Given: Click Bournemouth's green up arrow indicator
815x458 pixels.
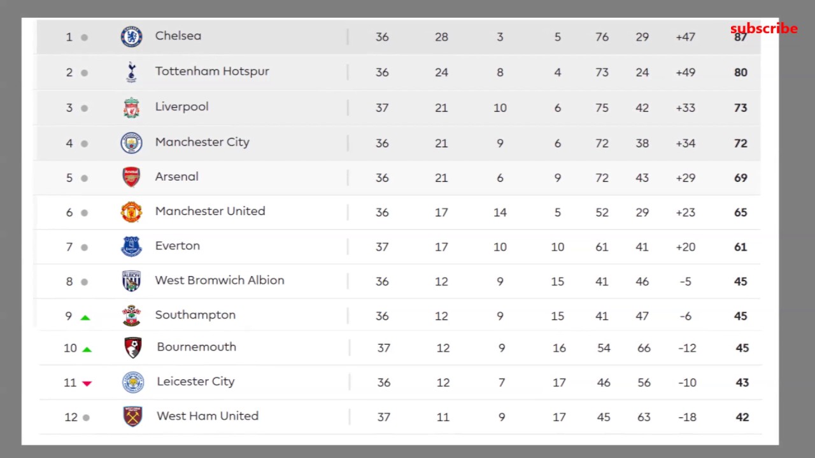Looking at the screenshot, I should [87, 349].
